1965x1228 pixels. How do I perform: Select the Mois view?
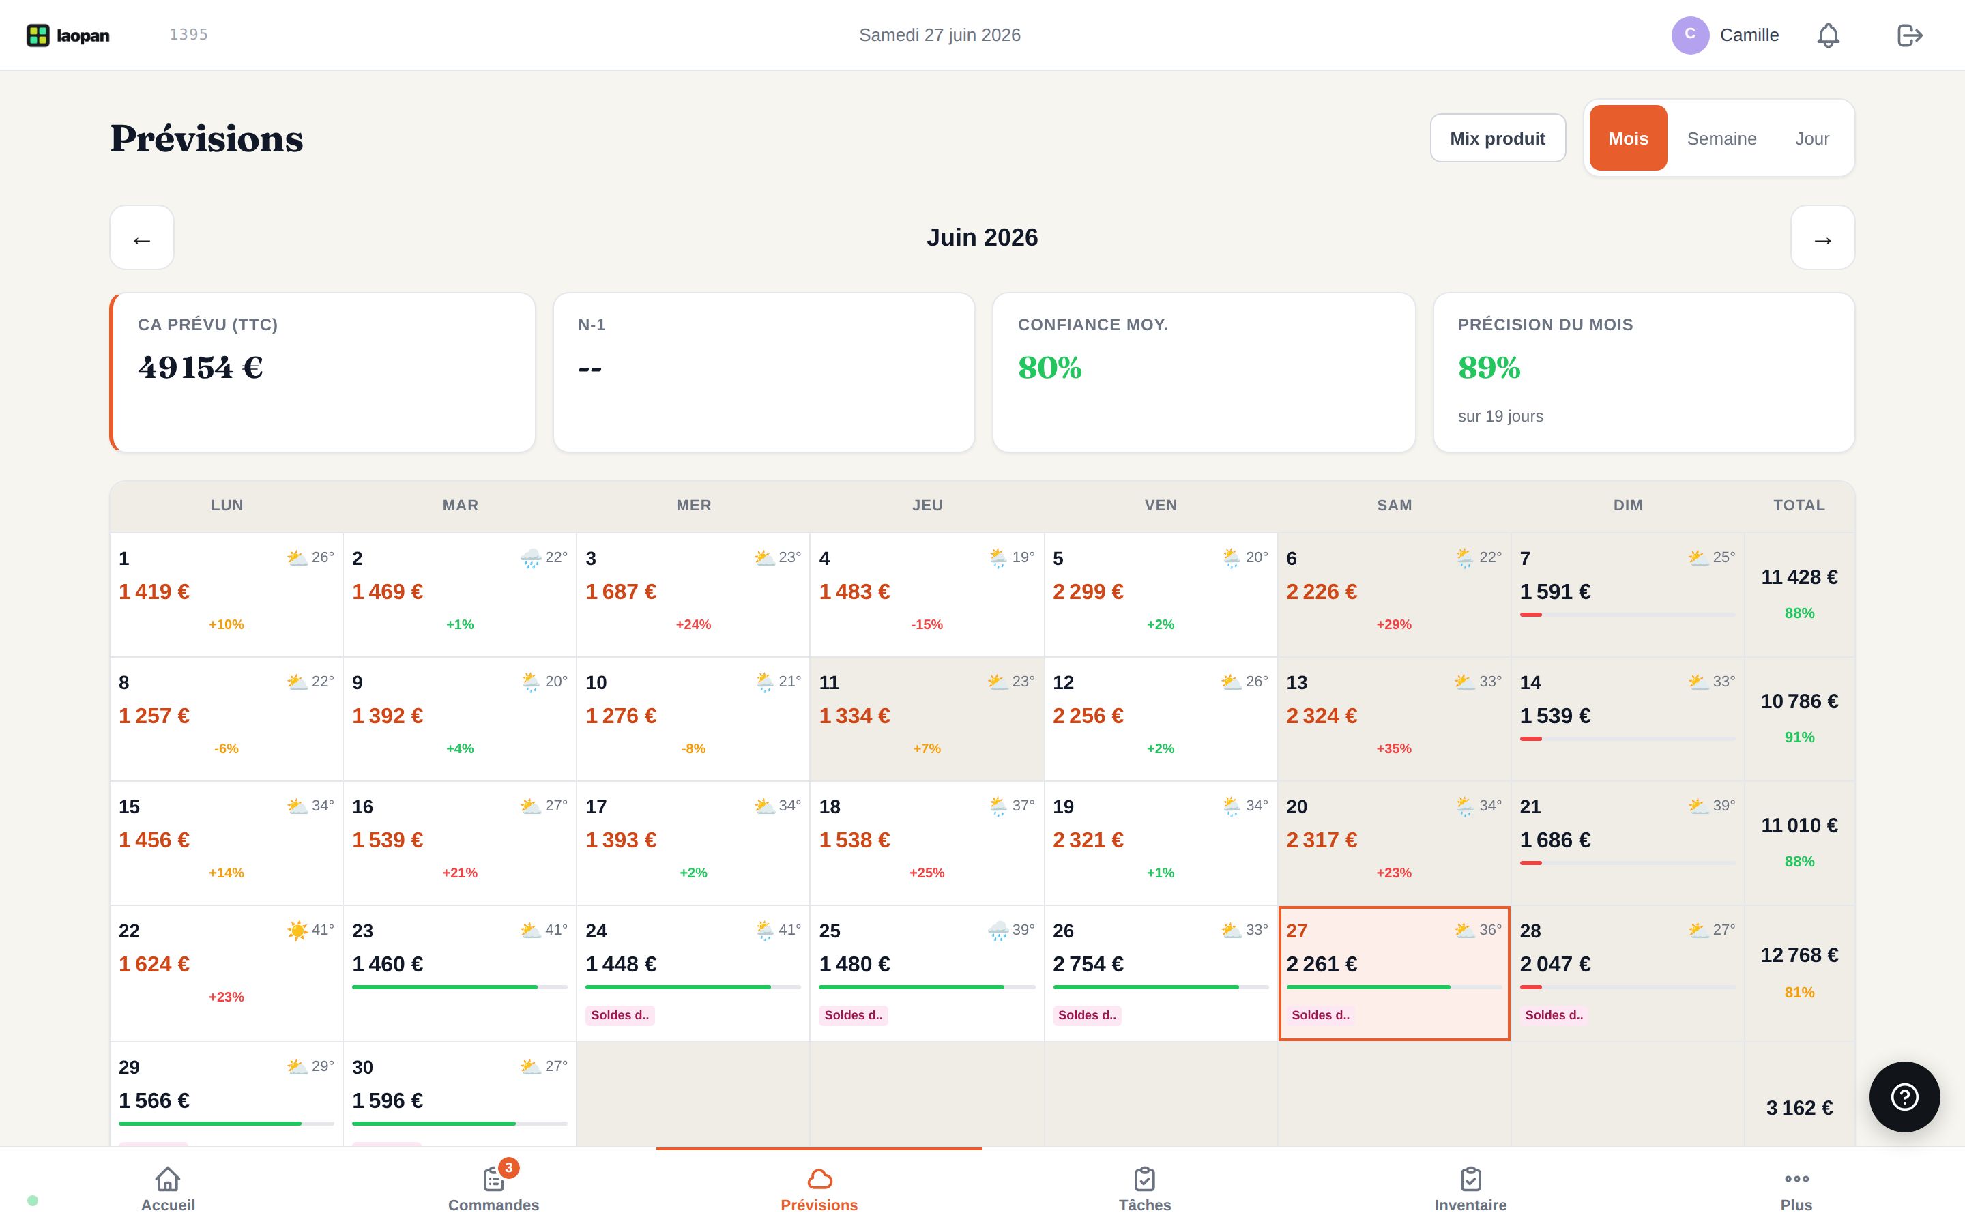click(x=1628, y=138)
